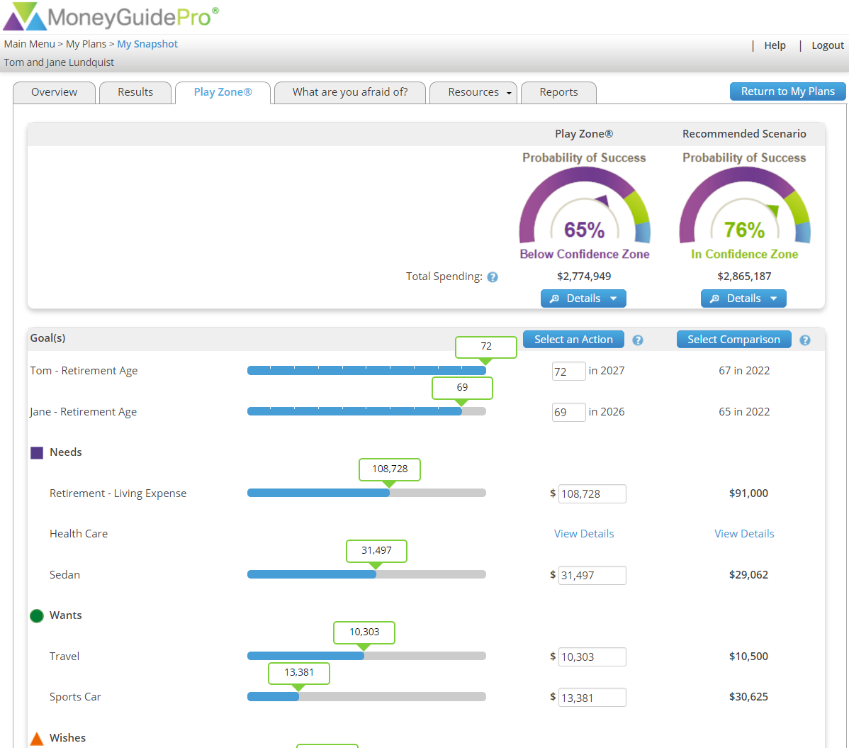Viewport: 849px width, 748px height.
Task: Click the green slider marker showing 72
Action: coord(485,347)
